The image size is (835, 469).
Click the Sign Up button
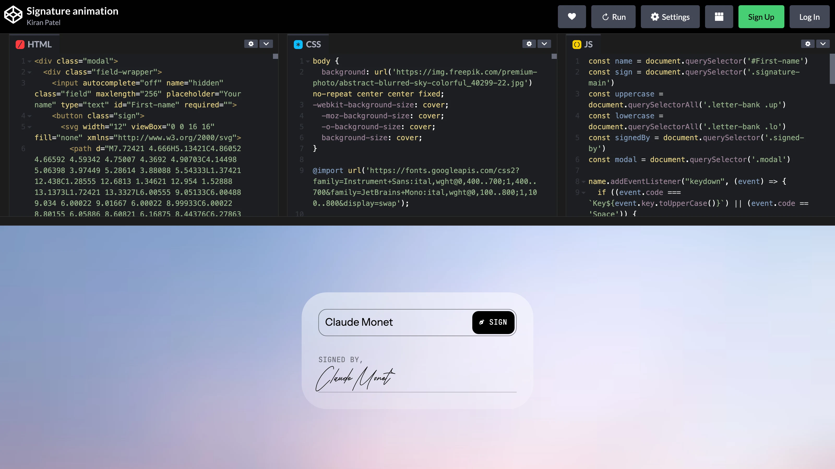[x=761, y=17]
